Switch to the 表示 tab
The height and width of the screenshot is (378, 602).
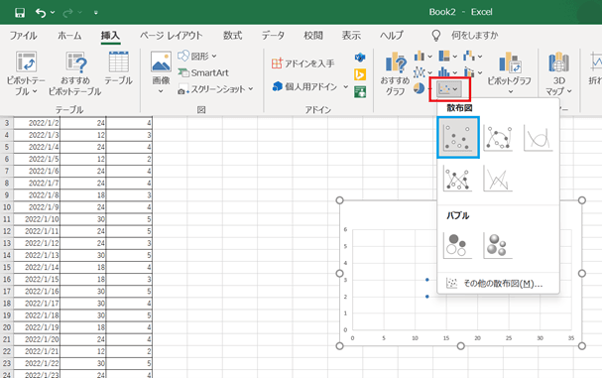(351, 36)
